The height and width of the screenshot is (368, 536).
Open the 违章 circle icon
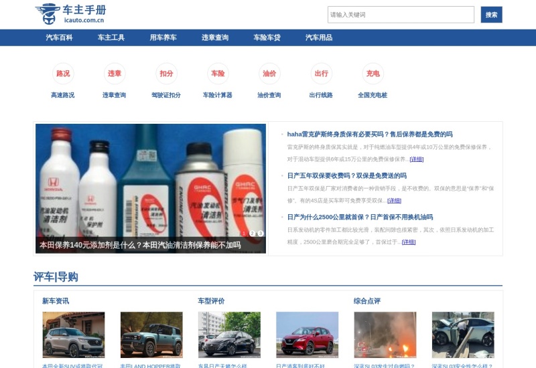pos(115,74)
